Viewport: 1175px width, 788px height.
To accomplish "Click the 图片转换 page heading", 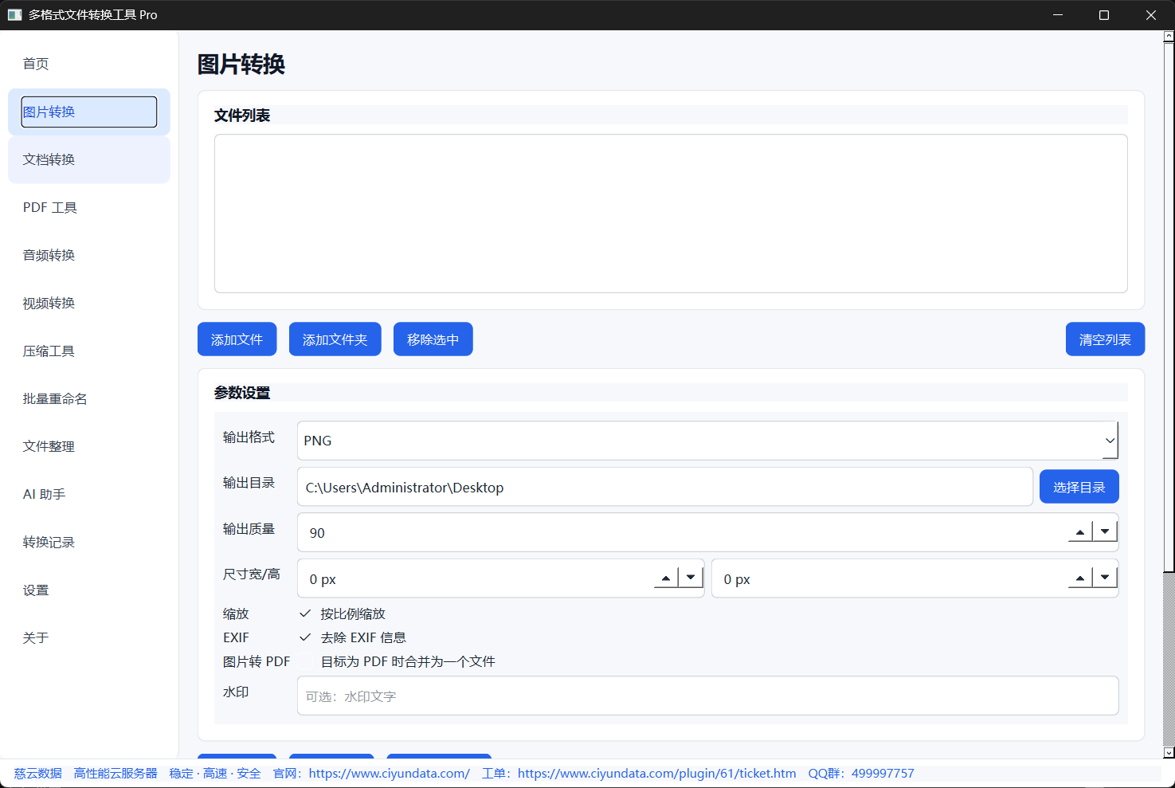I will pos(241,65).
